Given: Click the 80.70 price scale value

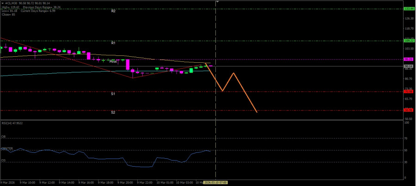Looking at the screenshot, I should tap(409, 79).
